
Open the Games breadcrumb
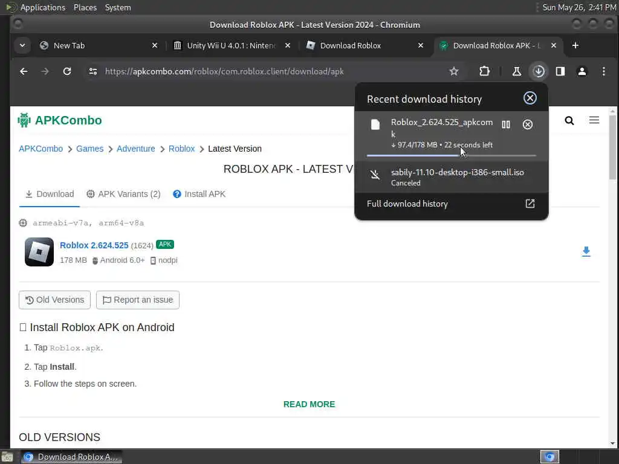coord(89,149)
